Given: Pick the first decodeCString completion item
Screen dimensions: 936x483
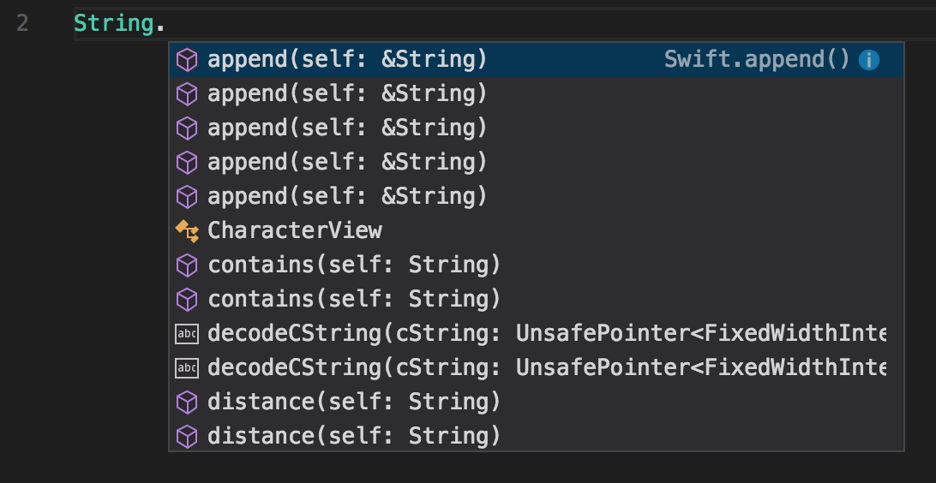Looking at the screenshot, I should pyautogui.click(x=546, y=334).
